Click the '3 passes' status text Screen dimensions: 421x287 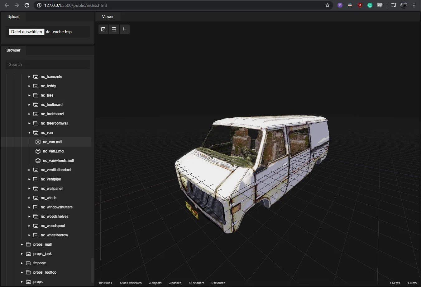click(175, 283)
